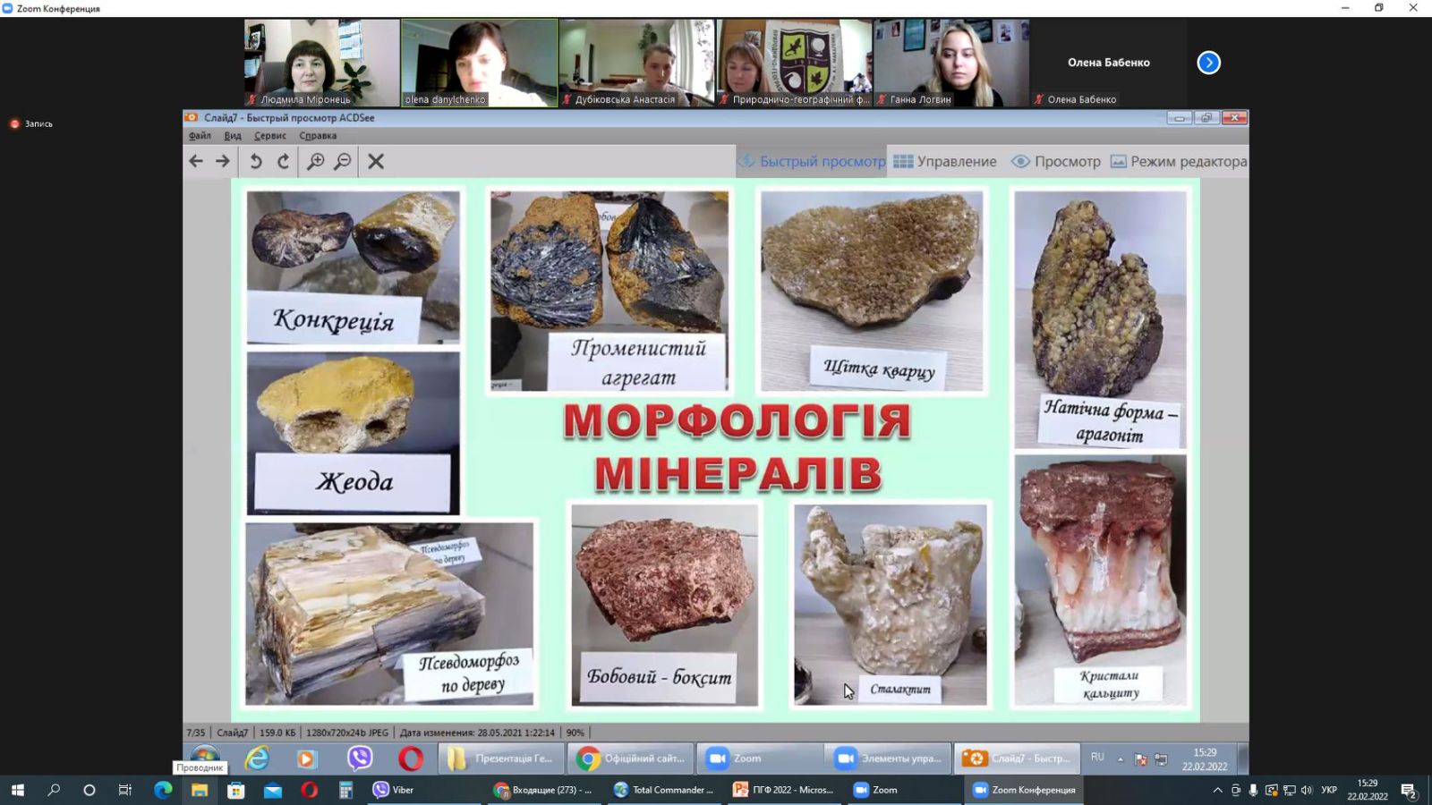Screen dimensions: 1432x805
Task: Click the X delete icon in ACDSee toolbar
Action: click(376, 161)
